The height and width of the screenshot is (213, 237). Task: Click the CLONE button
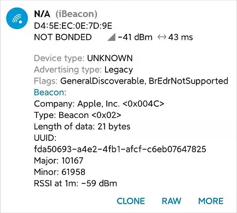point(131,201)
